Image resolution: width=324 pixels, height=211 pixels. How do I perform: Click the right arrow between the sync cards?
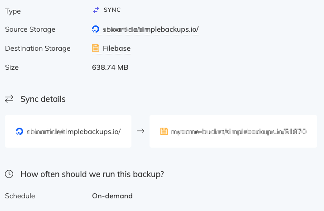pyautogui.click(x=140, y=131)
